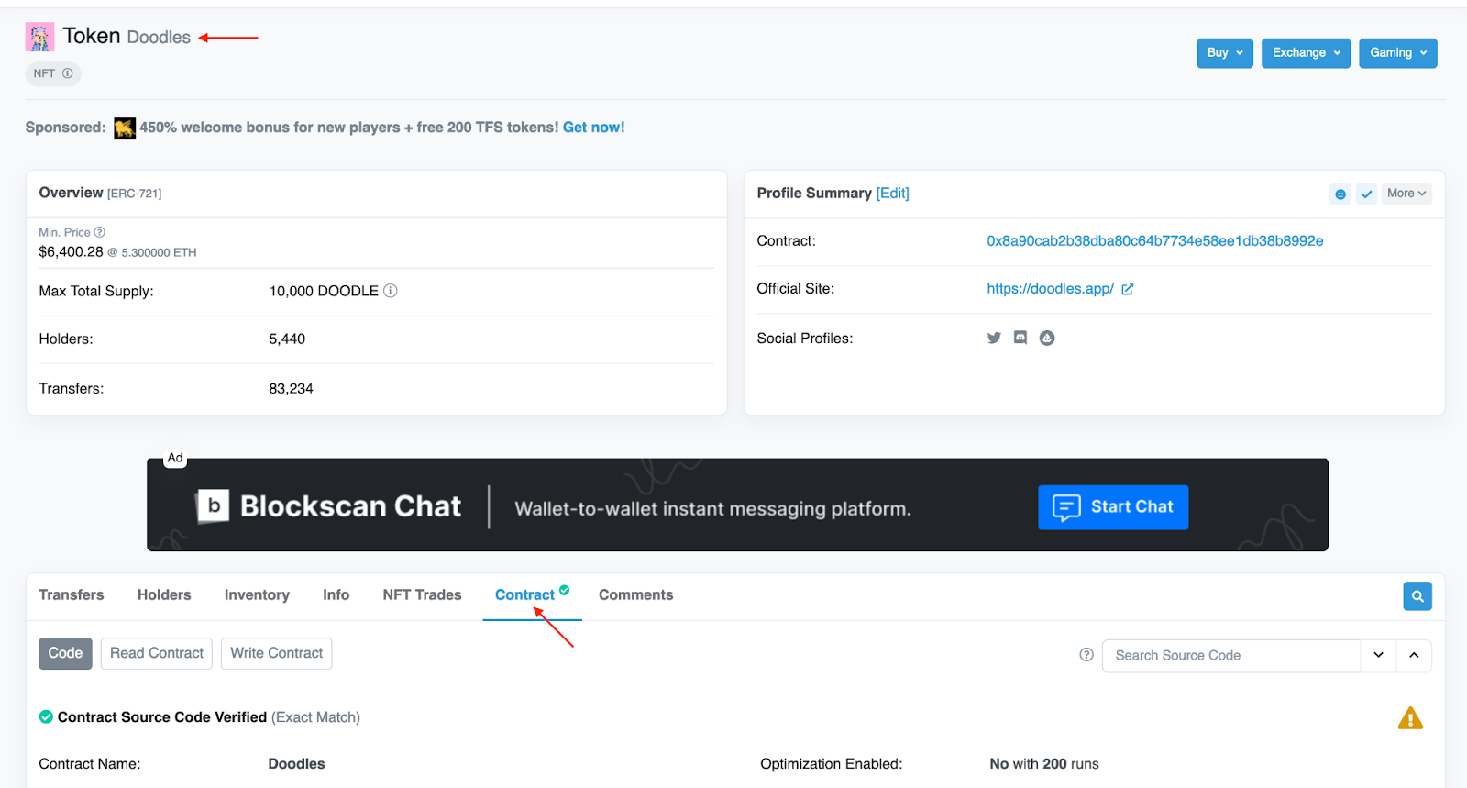Follow the 'Get now!' sponsored link

tap(593, 128)
